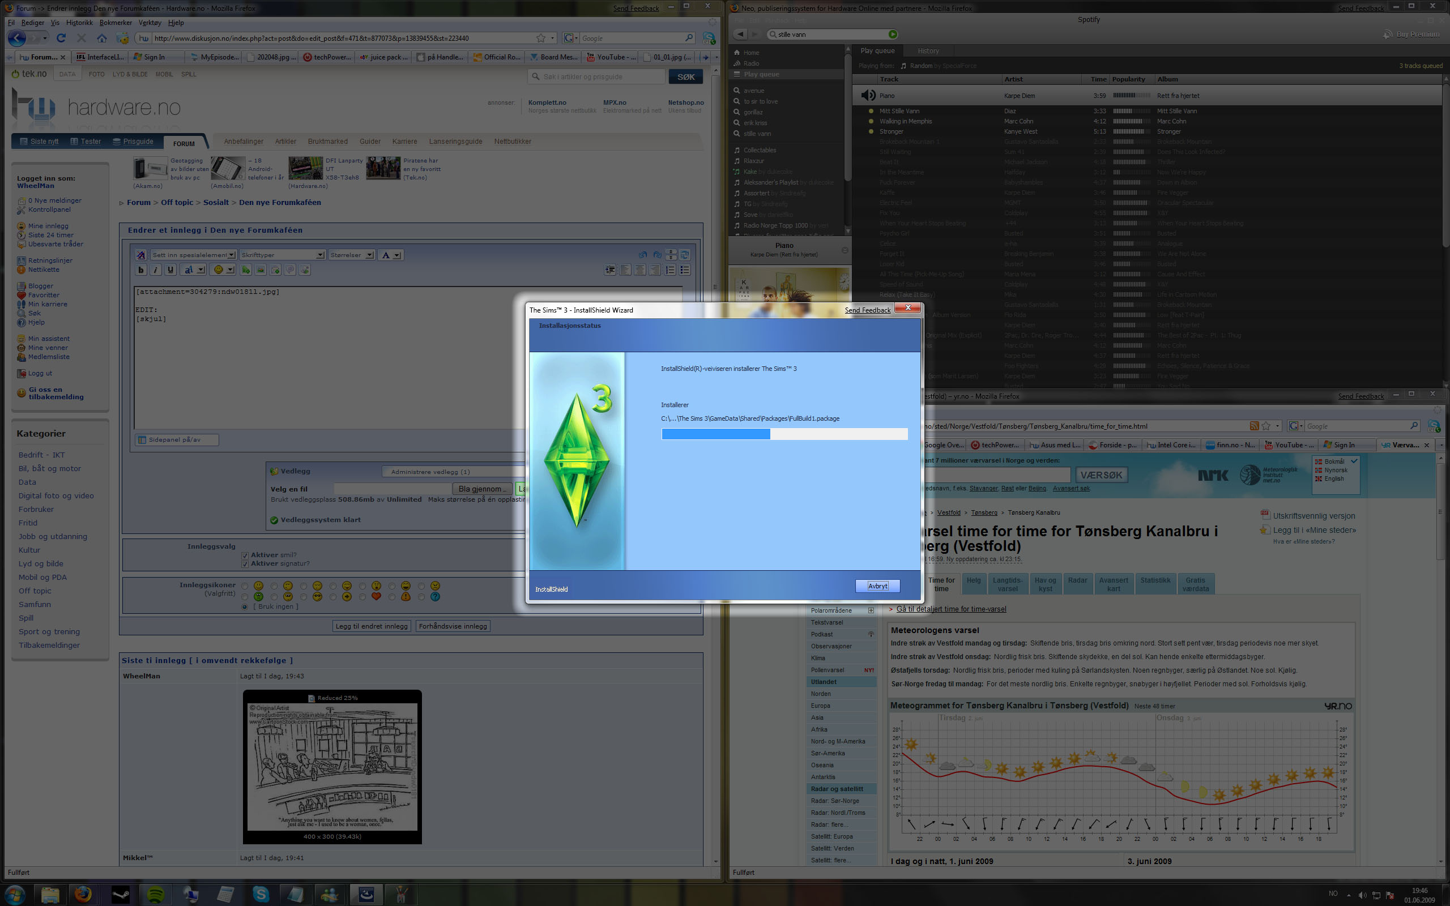Uncheck the Aktiver signatur checkbox

(245, 564)
